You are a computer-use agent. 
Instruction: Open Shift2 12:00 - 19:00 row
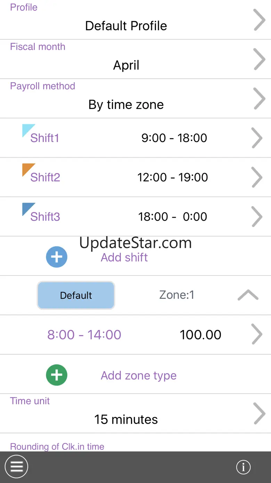[x=135, y=177]
